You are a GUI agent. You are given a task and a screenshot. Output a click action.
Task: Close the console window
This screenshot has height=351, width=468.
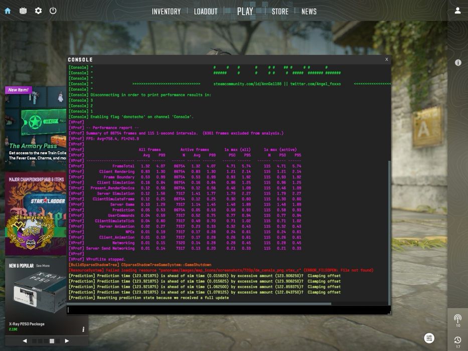coord(387,59)
